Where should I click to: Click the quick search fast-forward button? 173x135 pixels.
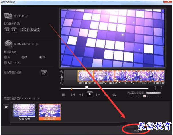[14, 30]
